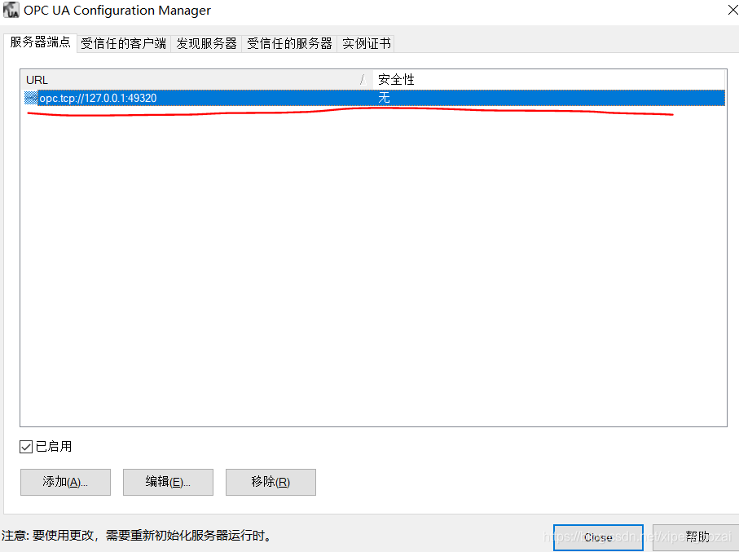Click the 无 security value of the endpoint

(384, 98)
